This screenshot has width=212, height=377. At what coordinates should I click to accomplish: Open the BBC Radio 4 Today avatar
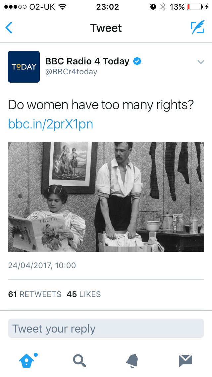pyautogui.click(x=24, y=67)
